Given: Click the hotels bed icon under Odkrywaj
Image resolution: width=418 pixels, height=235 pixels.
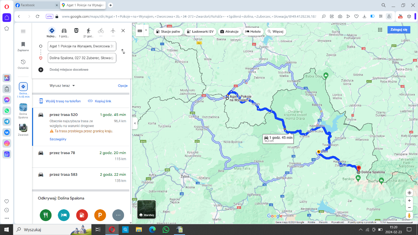Looking at the screenshot, I should coord(64,215).
